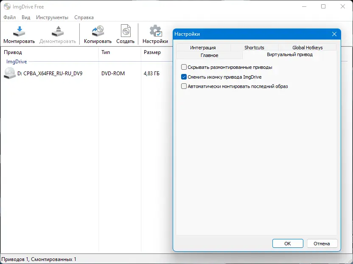The height and width of the screenshot is (264, 353).
Task: Open the Вид menu
Action: 26,17
